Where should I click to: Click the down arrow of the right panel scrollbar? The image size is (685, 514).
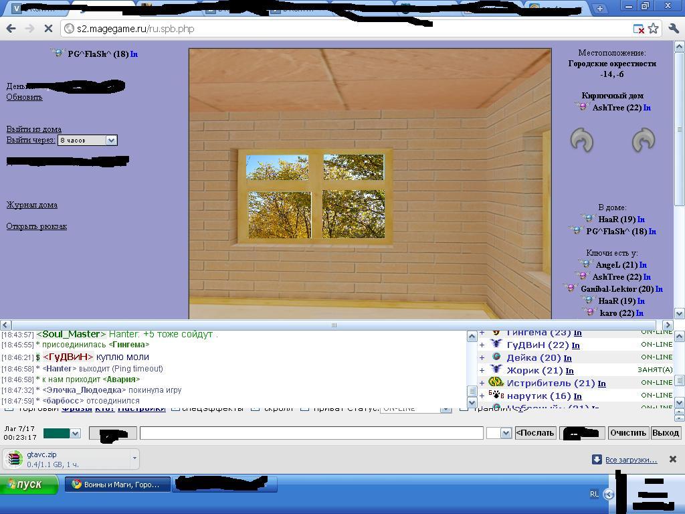680,313
